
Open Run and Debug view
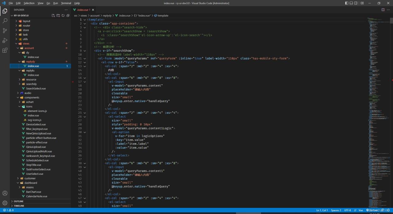pos(5,40)
